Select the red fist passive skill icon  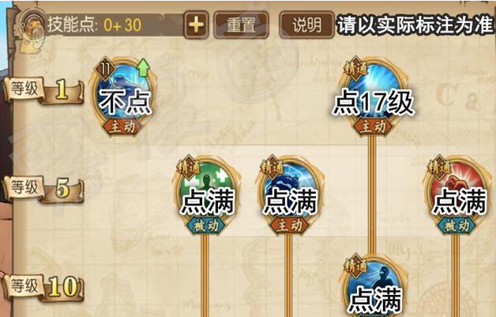click(457, 190)
